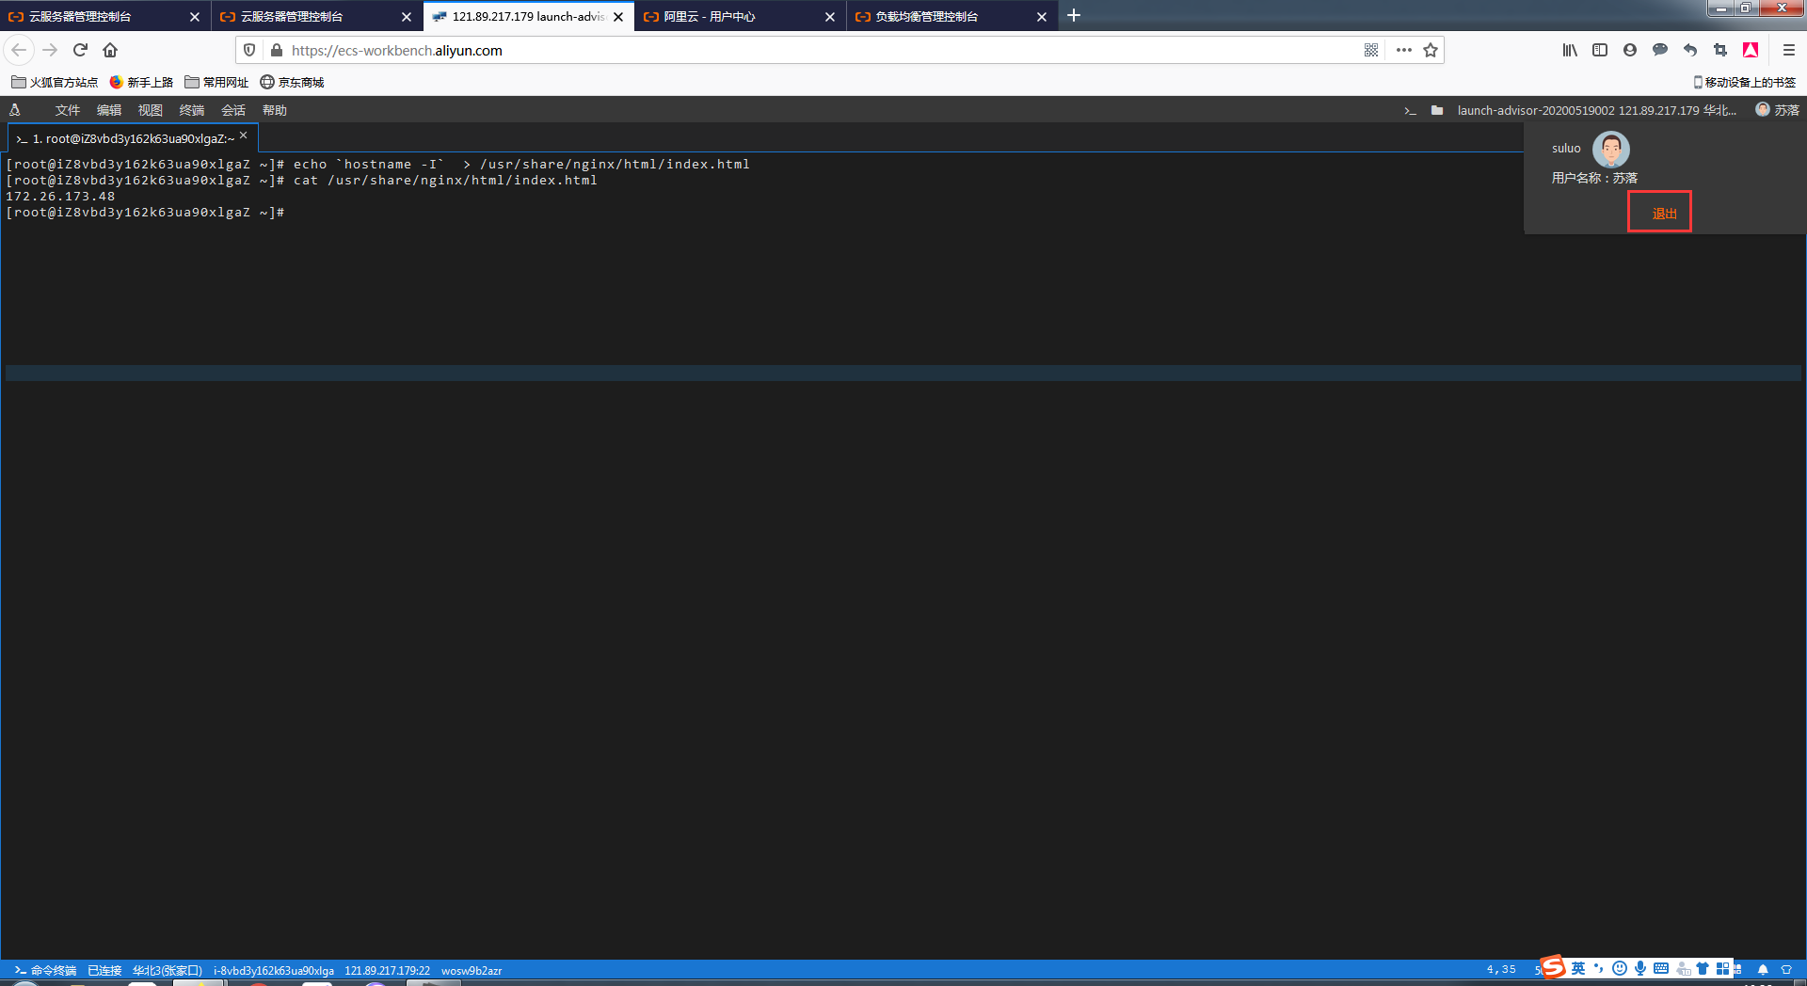Open the folder icon in workbench header

[x=1437, y=111]
